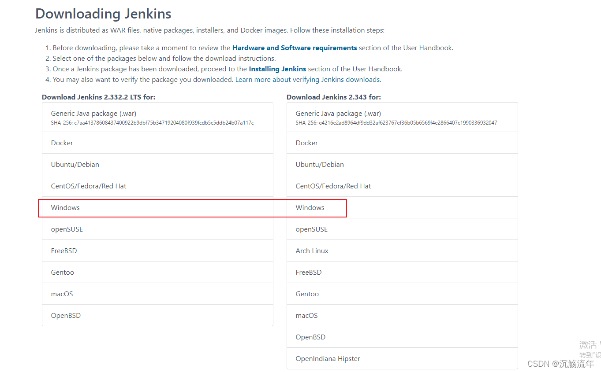601x372 pixels.
Task: Pick openSUSE in the 2.343 column
Action: click(402, 229)
